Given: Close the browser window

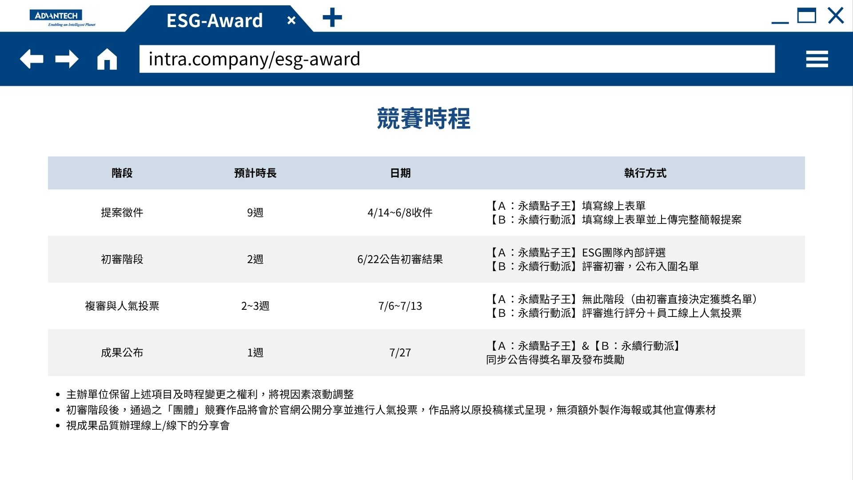Looking at the screenshot, I should pos(836,16).
